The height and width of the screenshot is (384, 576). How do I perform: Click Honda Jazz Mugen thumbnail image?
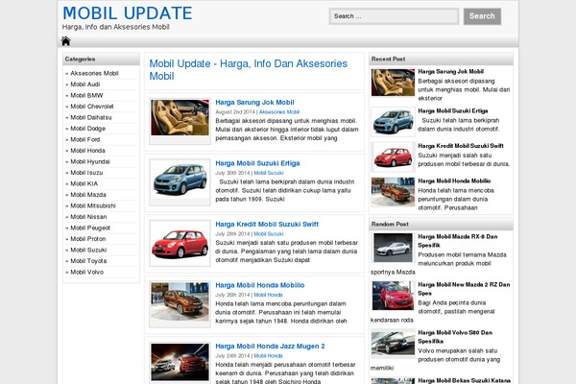[x=180, y=362]
